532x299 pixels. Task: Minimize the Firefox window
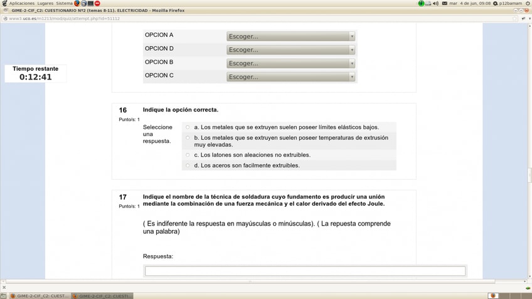point(516,11)
